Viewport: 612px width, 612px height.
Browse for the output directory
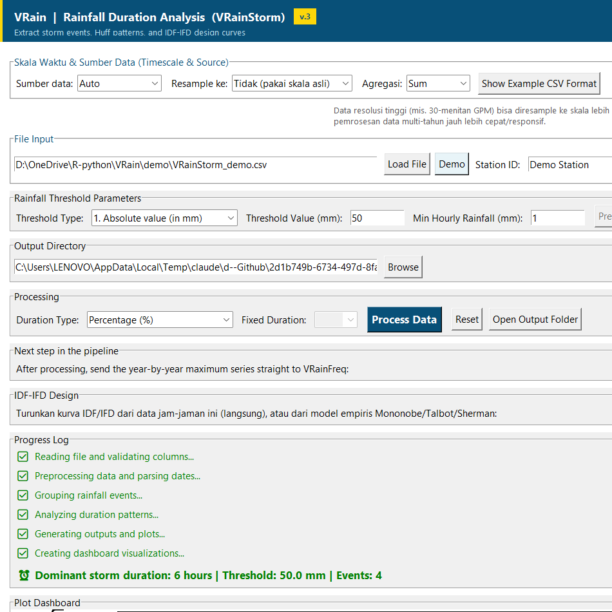coord(403,267)
